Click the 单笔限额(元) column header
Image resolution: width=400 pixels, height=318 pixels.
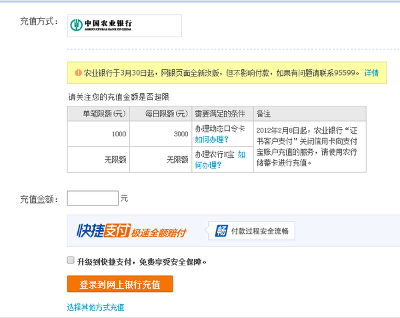click(x=99, y=114)
